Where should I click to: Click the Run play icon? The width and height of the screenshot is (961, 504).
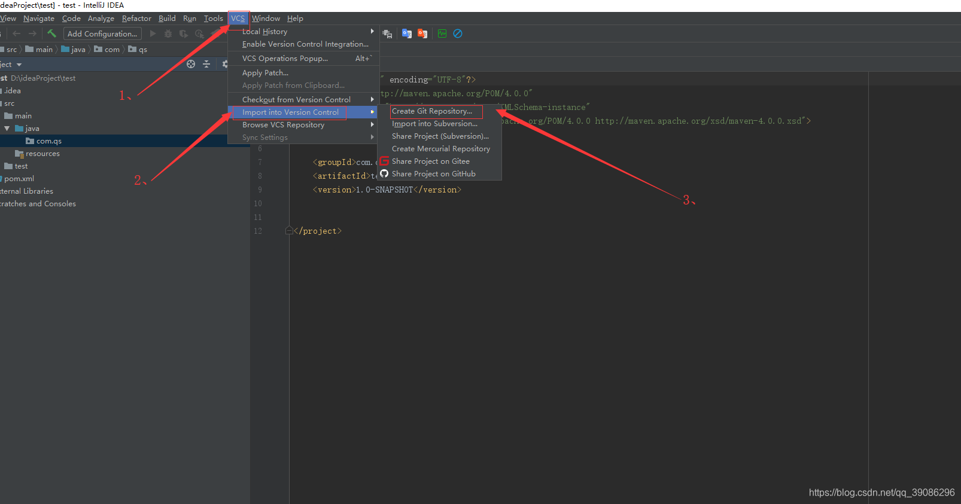[153, 34]
